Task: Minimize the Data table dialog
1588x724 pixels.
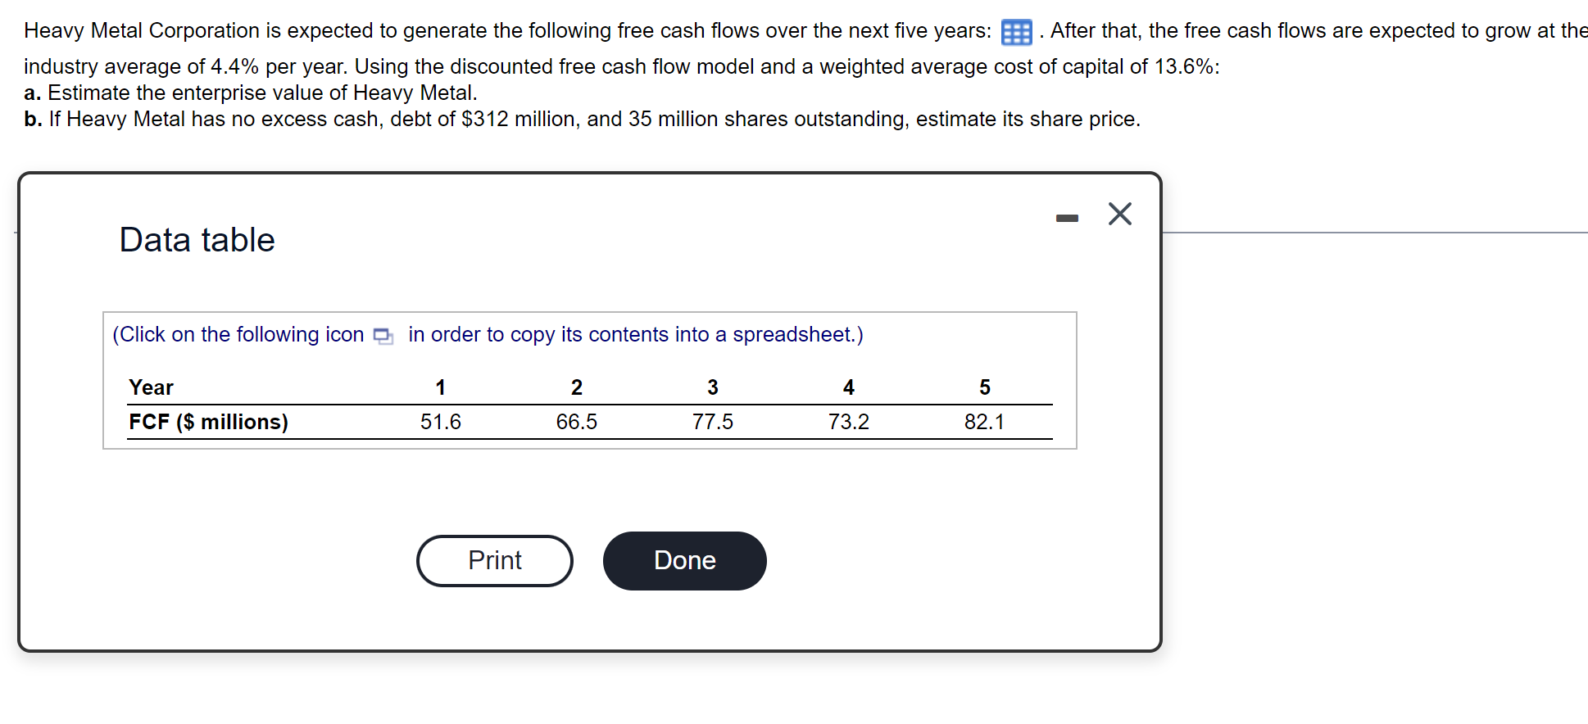Action: point(1067,218)
